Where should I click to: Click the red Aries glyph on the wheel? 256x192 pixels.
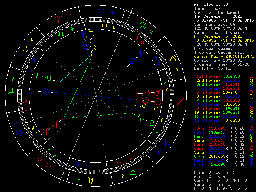tap(58, 19)
